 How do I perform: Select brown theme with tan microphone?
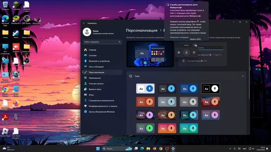click(x=167, y=115)
